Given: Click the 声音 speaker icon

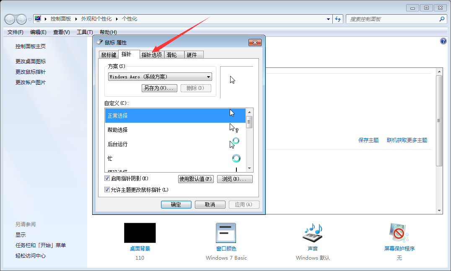Looking at the screenshot, I should (x=312, y=232).
